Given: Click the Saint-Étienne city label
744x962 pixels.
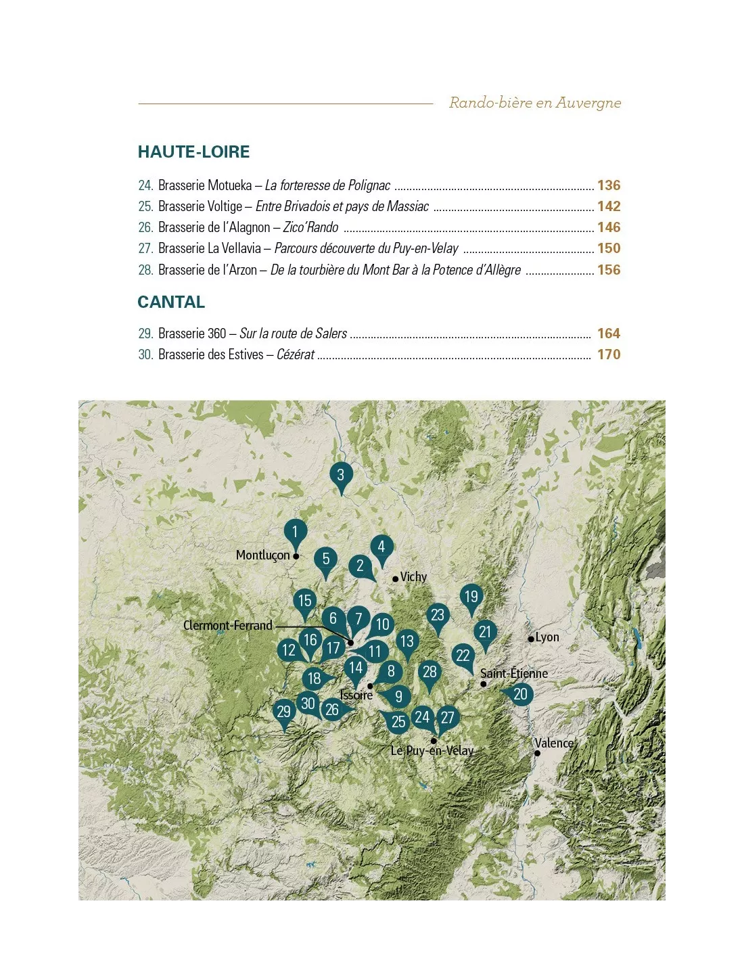Looking at the screenshot, I should point(514,673).
